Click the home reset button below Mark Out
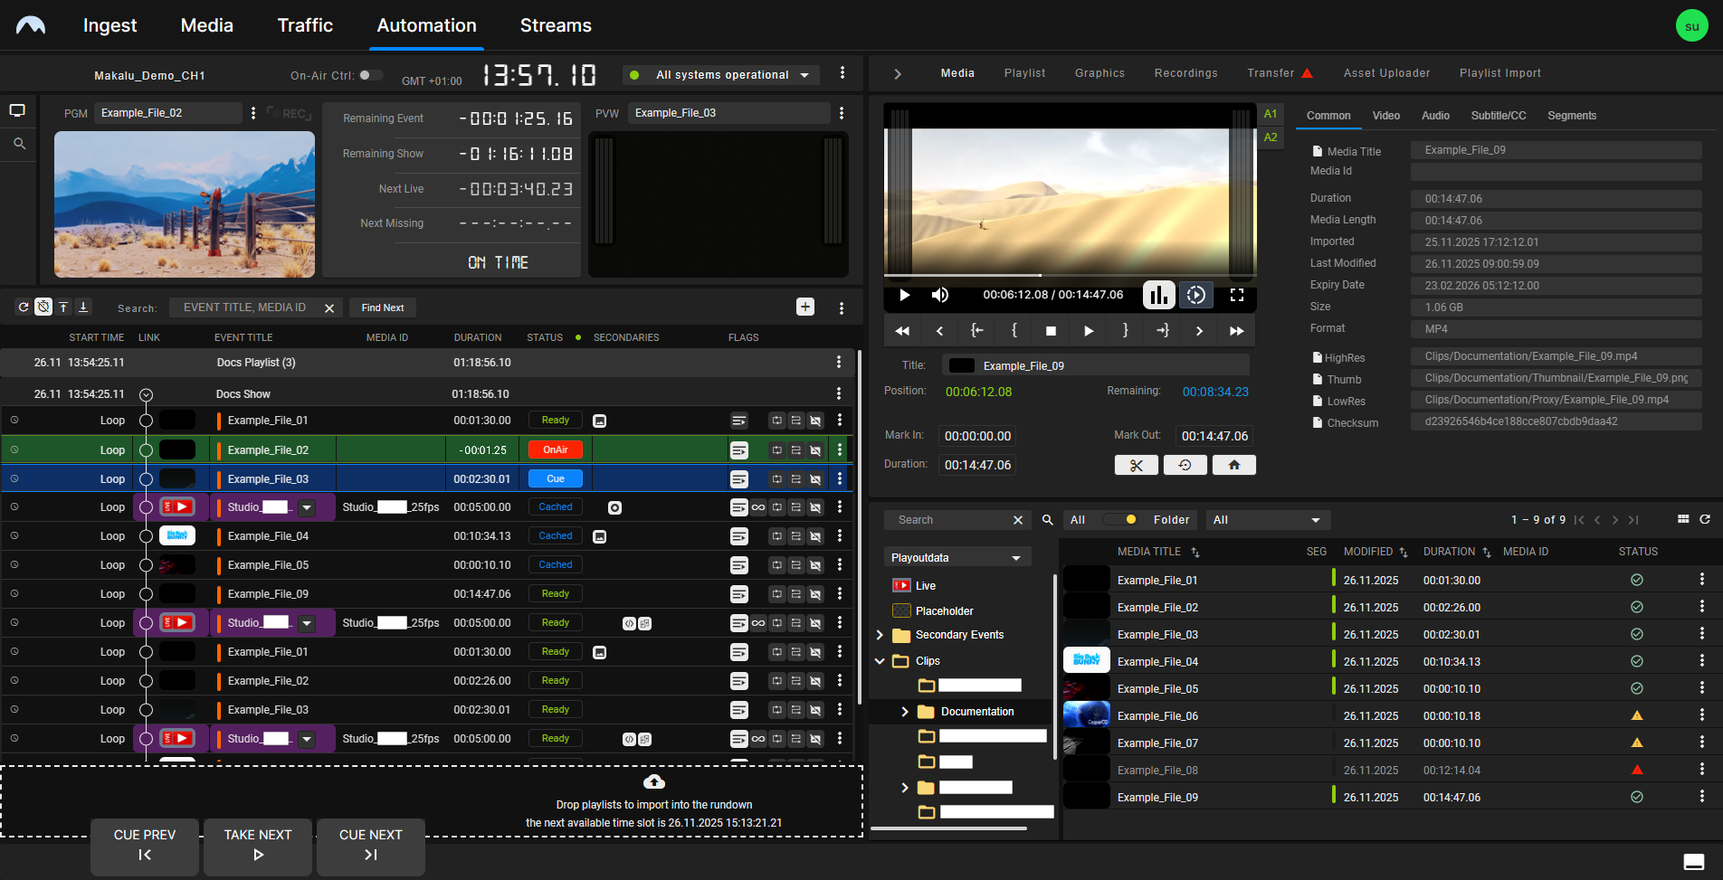The image size is (1723, 880). click(1233, 465)
